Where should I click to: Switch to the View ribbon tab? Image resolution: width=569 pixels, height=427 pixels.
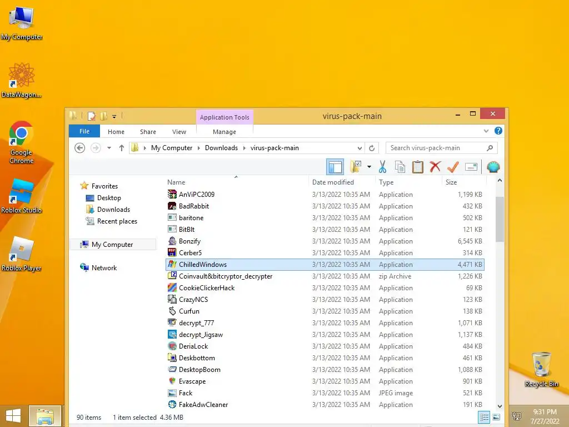tap(179, 132)
